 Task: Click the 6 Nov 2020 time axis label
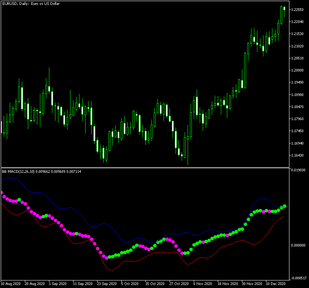click(203, 283)
